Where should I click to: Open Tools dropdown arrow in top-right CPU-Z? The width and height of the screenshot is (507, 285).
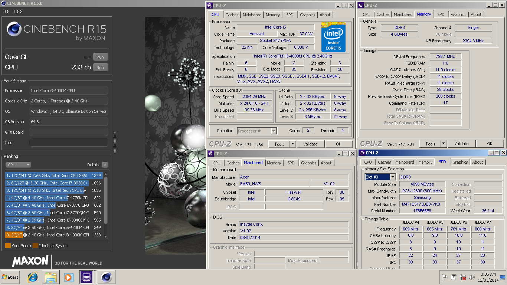(x=444, y=144)
